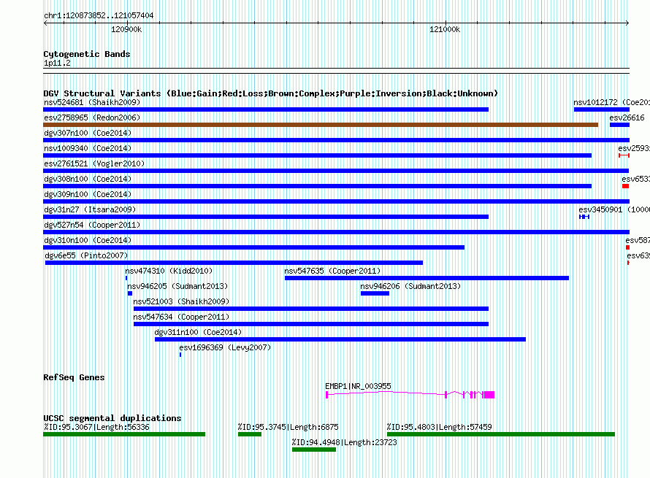Click the blue bar under nsv547635
Viewport: 650px width, 478px height.
tap(427, 278)
